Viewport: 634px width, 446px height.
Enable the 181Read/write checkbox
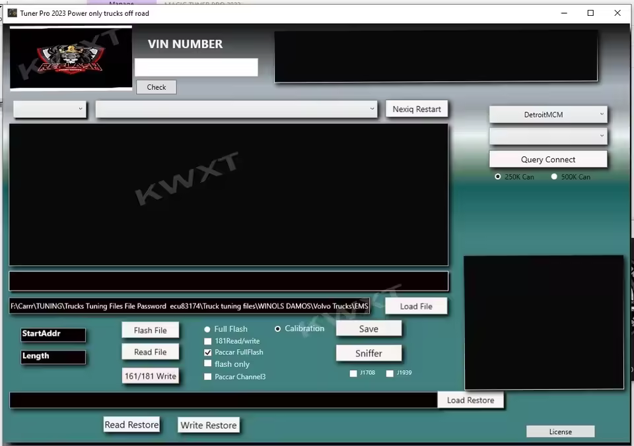coord(208,341)
